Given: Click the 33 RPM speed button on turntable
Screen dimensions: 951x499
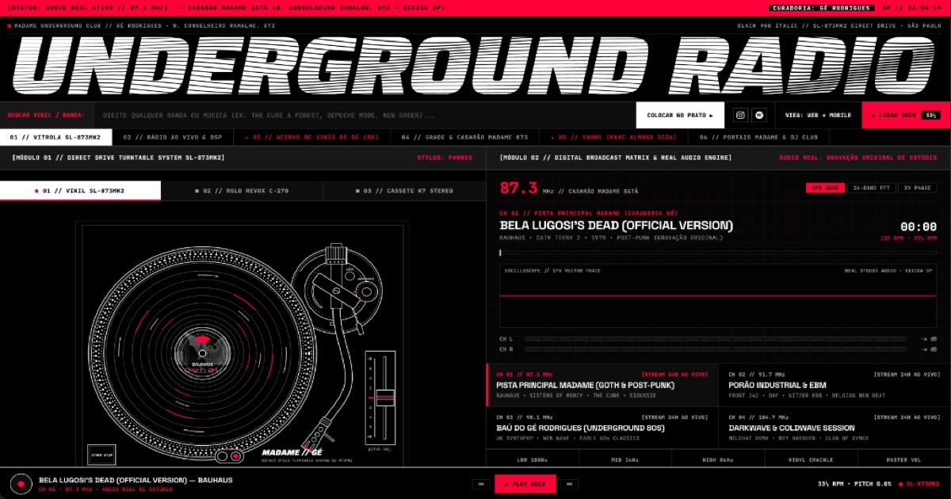Looking at the screenshot, I should (x=221, y=456).
